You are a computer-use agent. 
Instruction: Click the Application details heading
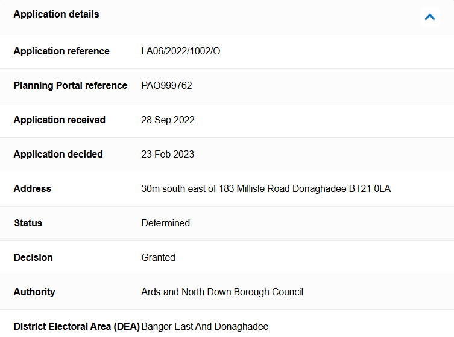click(56, 14)
